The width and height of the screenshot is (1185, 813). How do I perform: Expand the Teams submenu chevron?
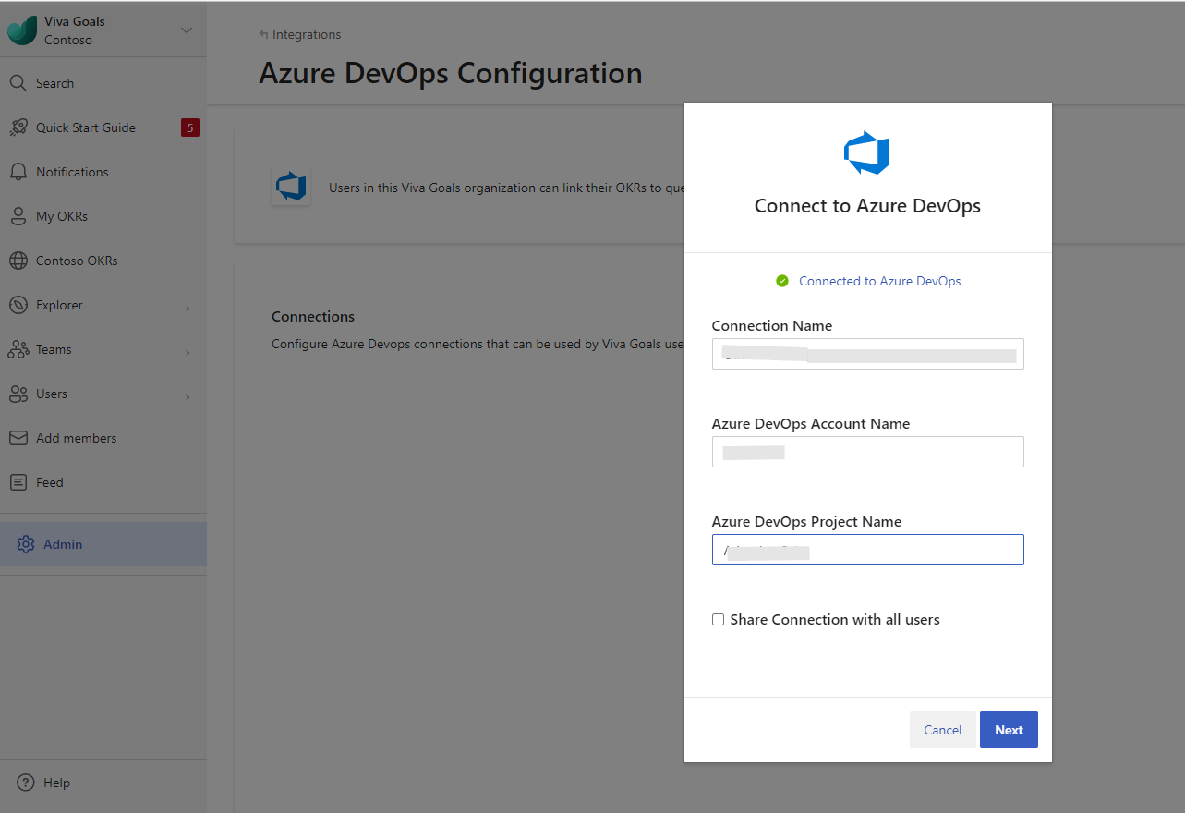[x=187, y=352]
